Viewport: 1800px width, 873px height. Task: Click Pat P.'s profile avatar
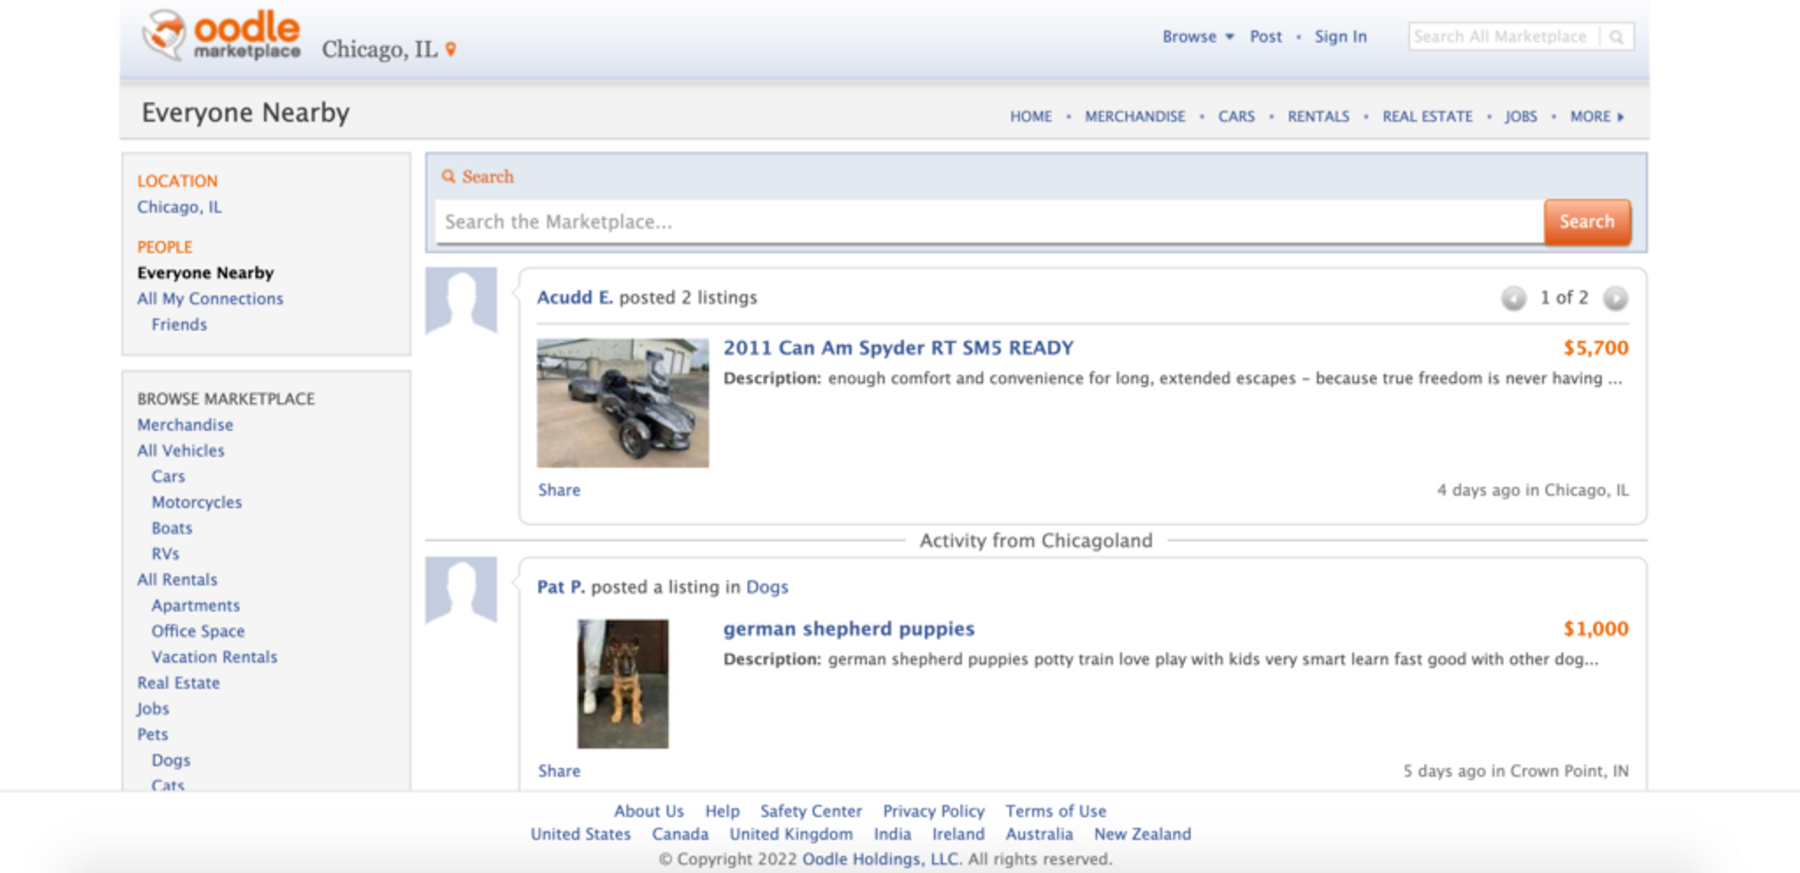point(461,589)
